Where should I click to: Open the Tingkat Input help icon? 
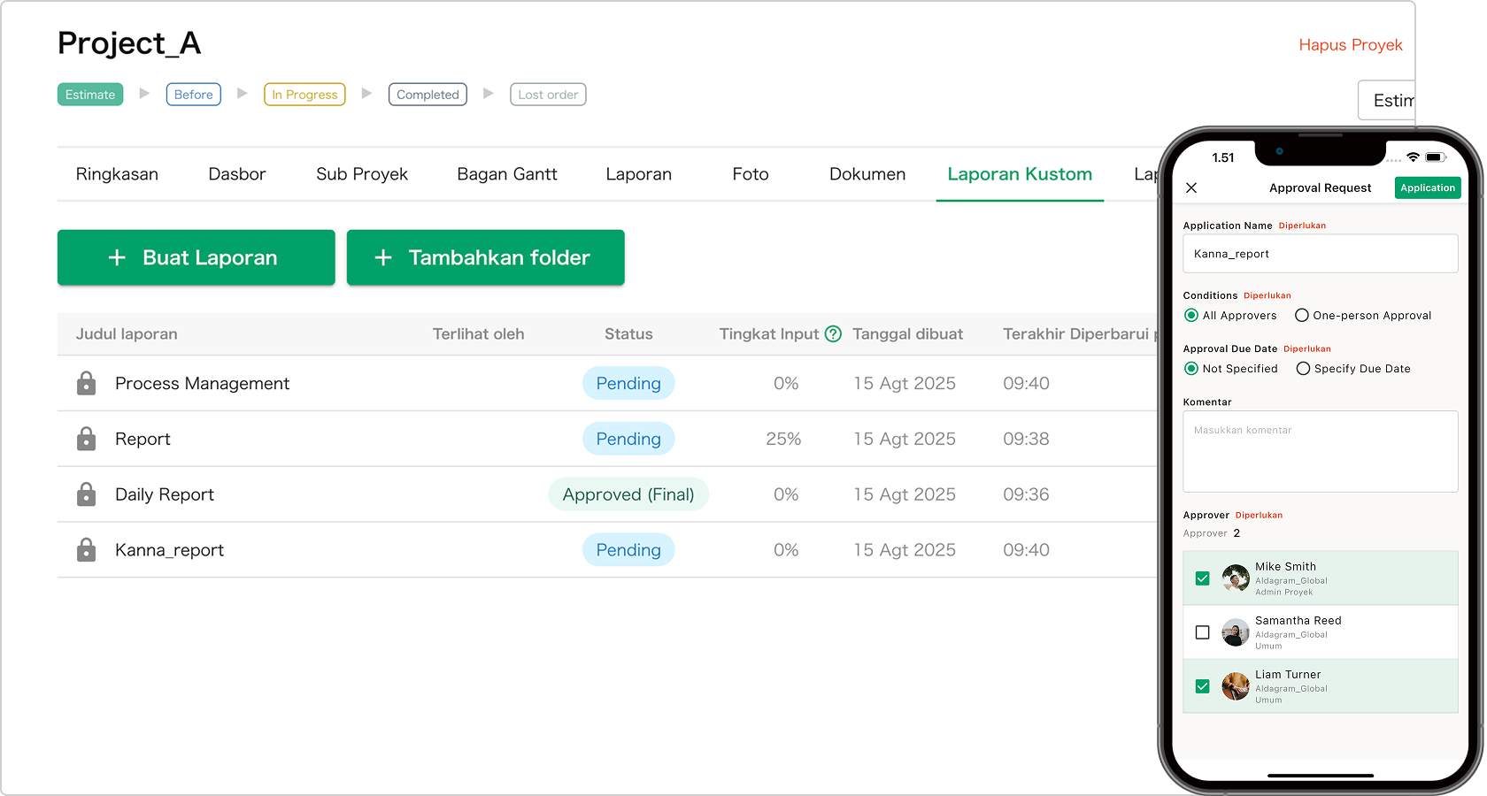click(x=833, y=333)
